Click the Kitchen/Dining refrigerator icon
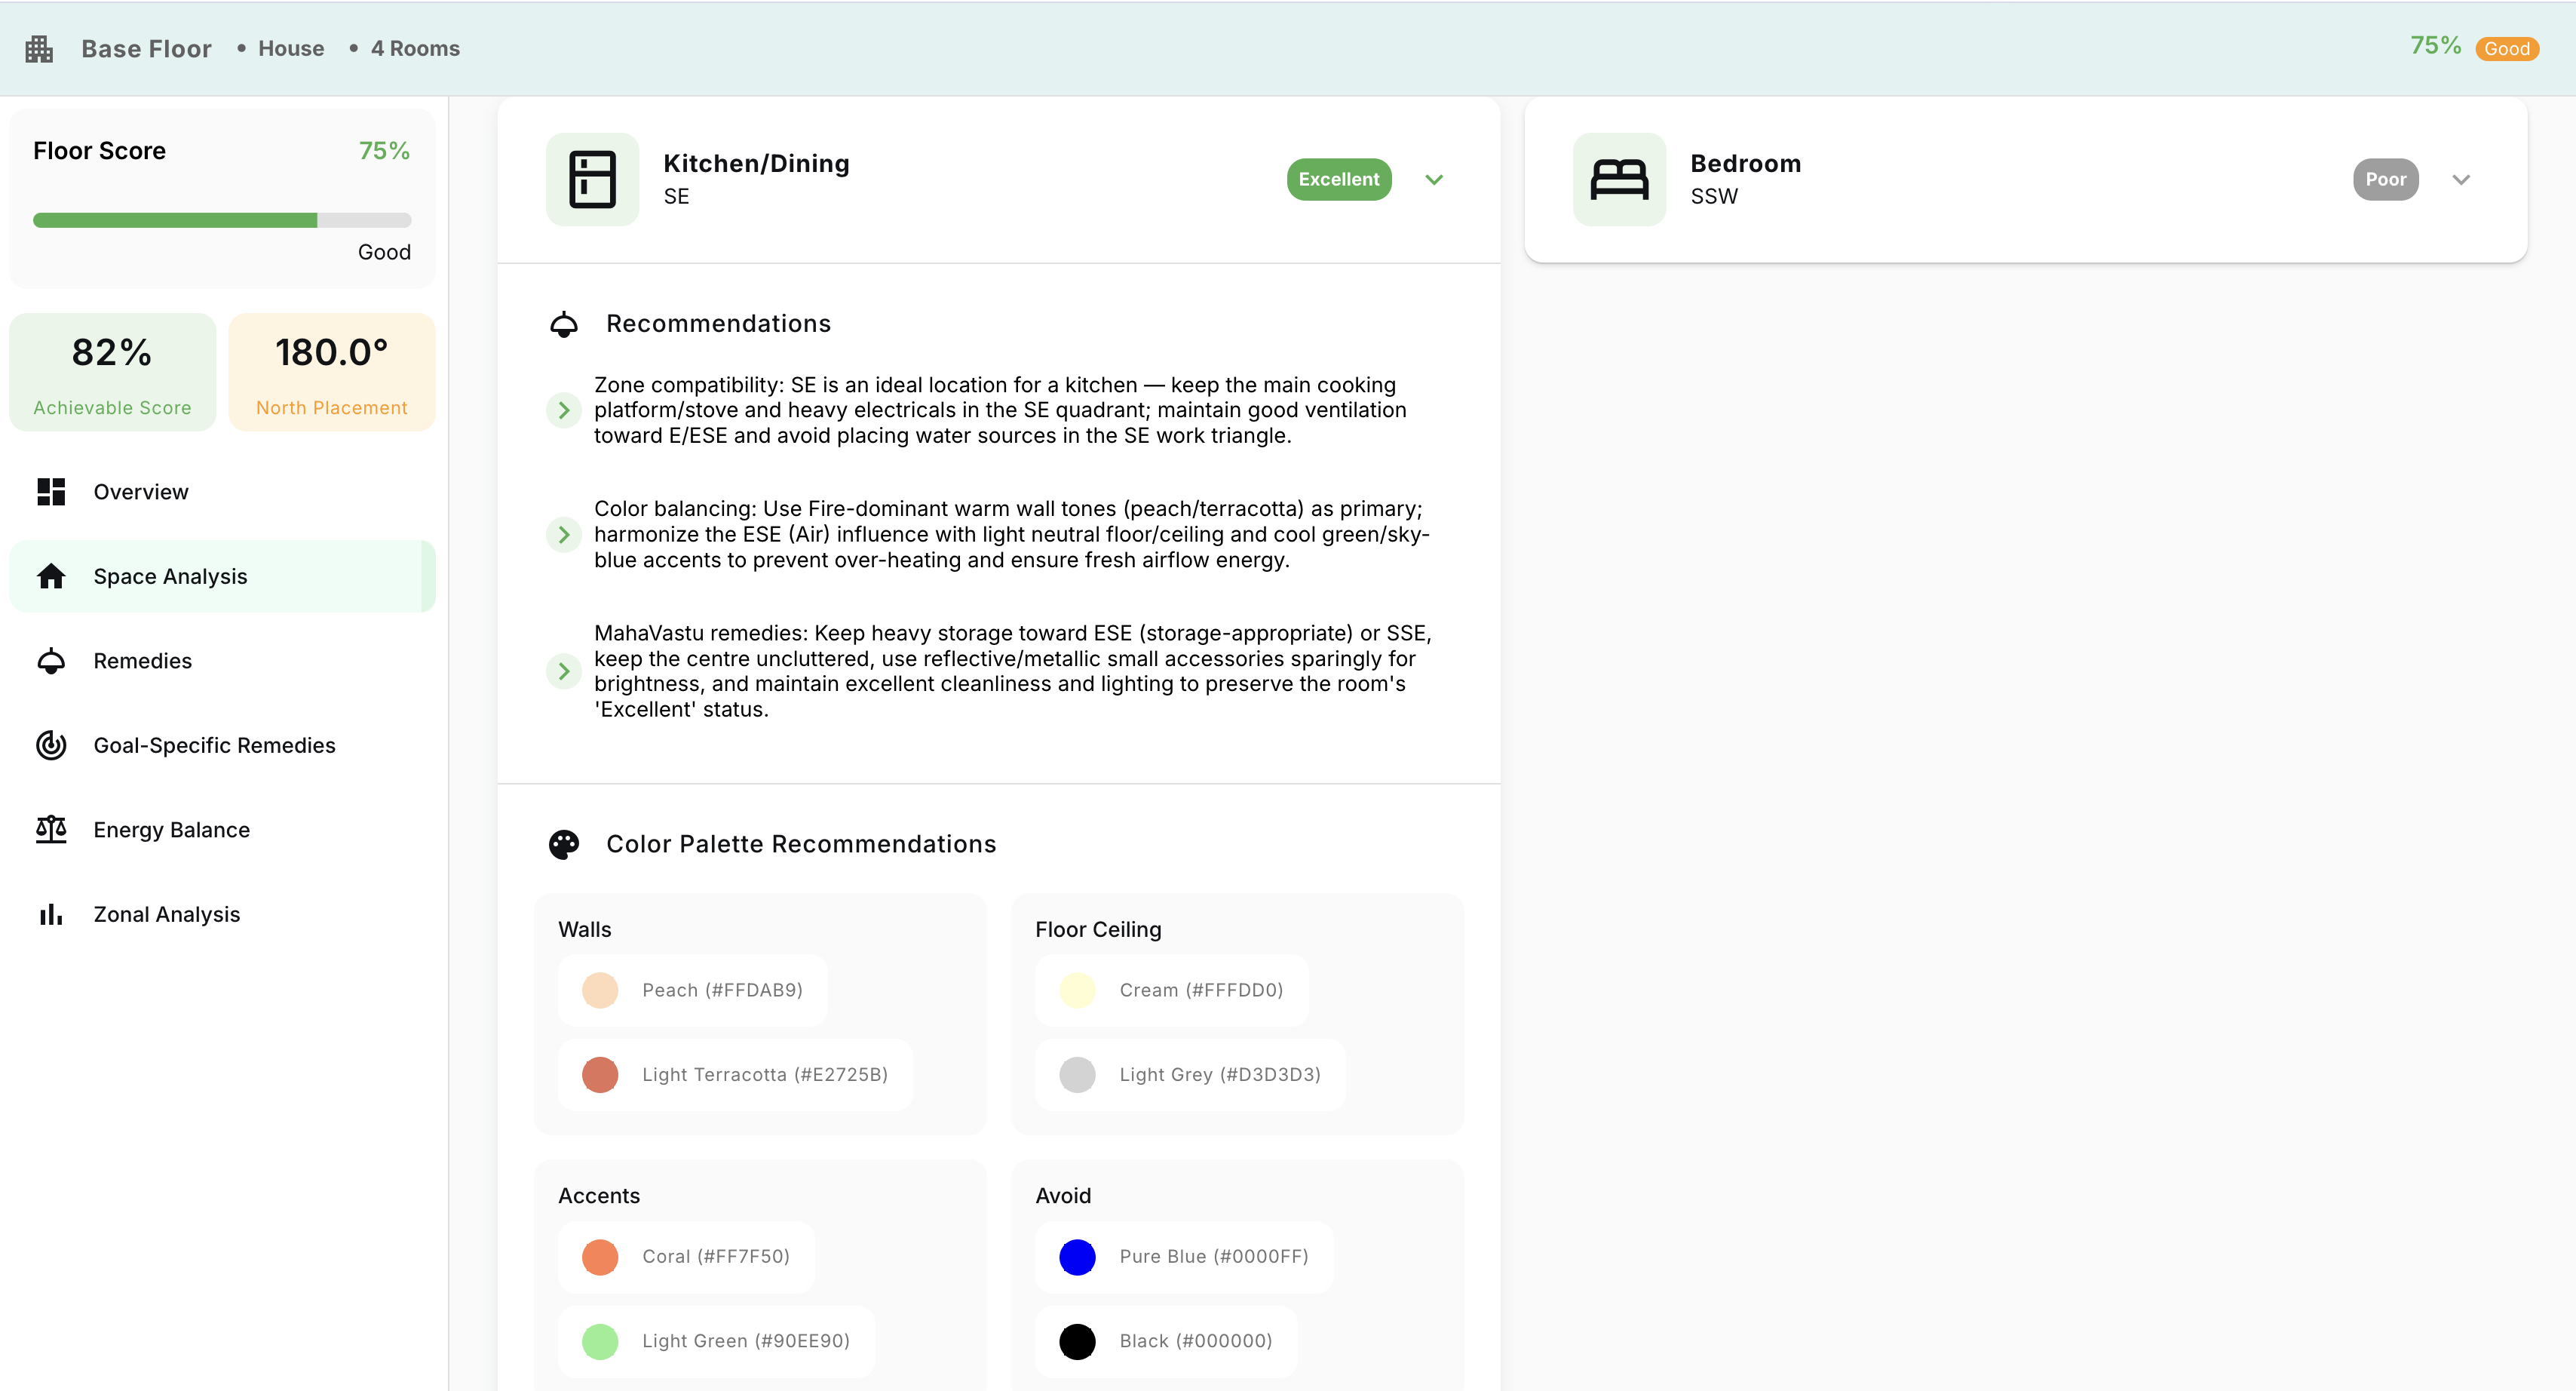Screen dimensions: 2576x1391 point(591,179)
